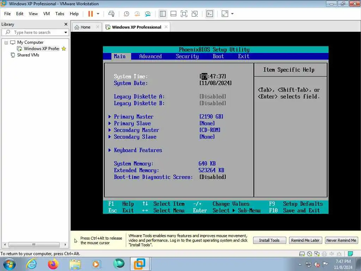Viewport: 361px width, 271px height.
Task: Click the System Date value
Action: (x=215, y=83)
